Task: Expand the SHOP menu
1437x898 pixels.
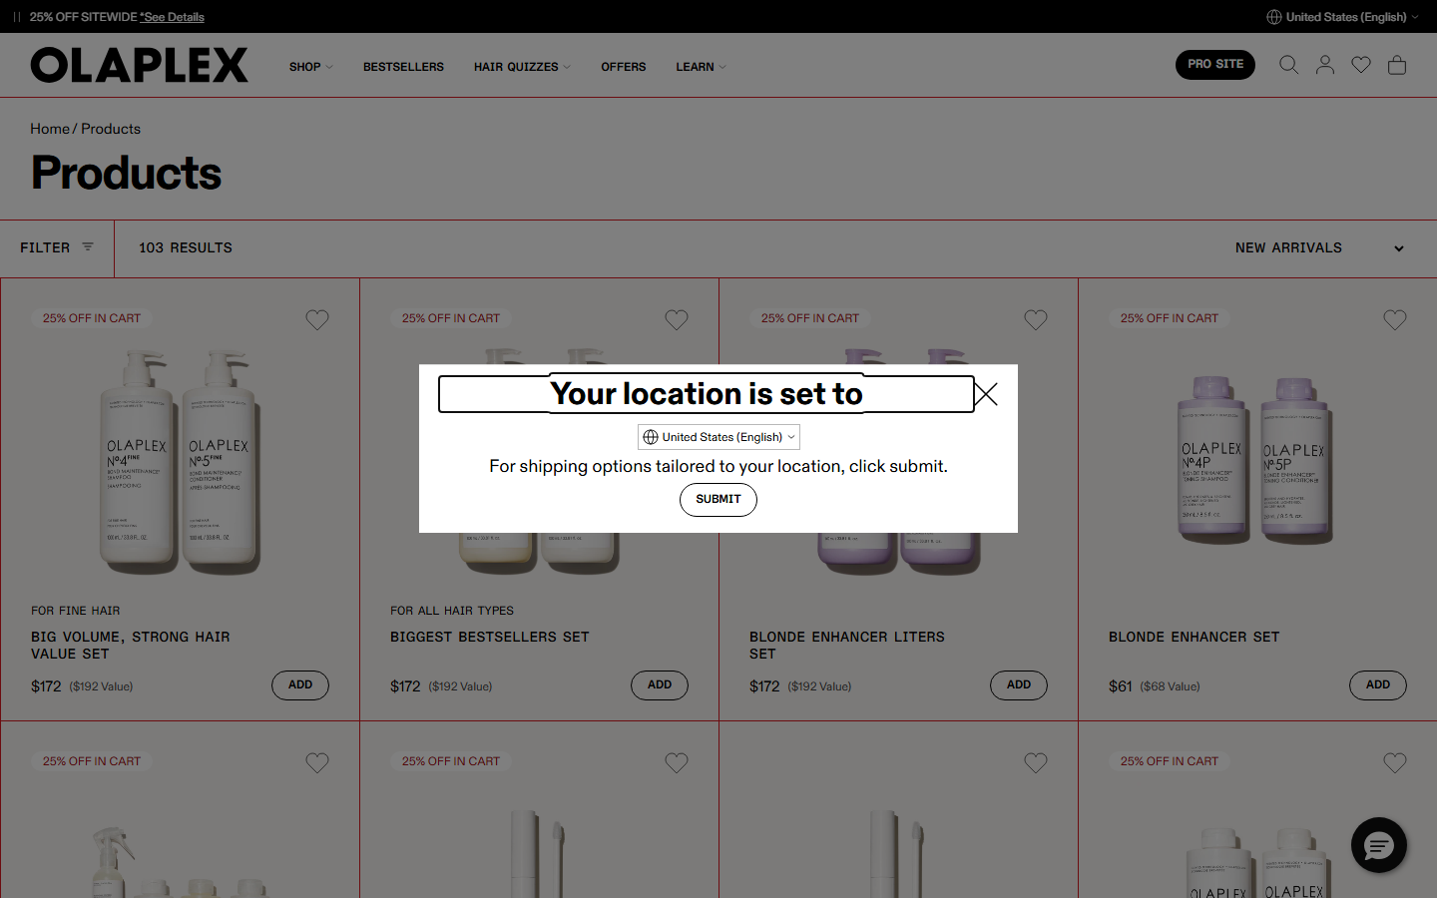Action: pyautogui.click(x=310, y=67)
